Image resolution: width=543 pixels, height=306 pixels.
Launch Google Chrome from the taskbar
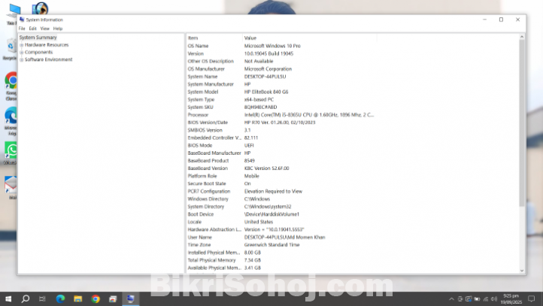click(x=96, y=298)
